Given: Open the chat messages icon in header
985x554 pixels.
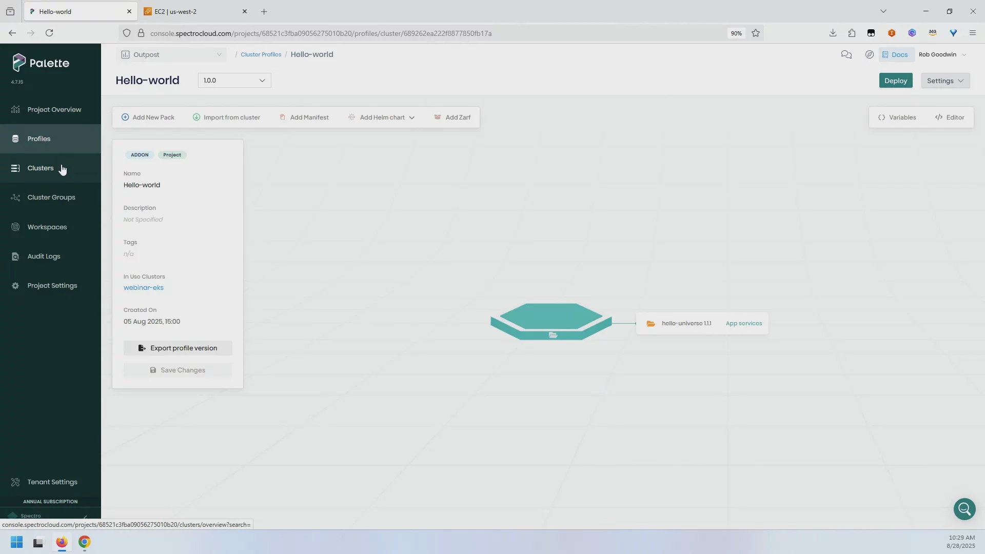Looking at the screenshot, I should [846, 54].
